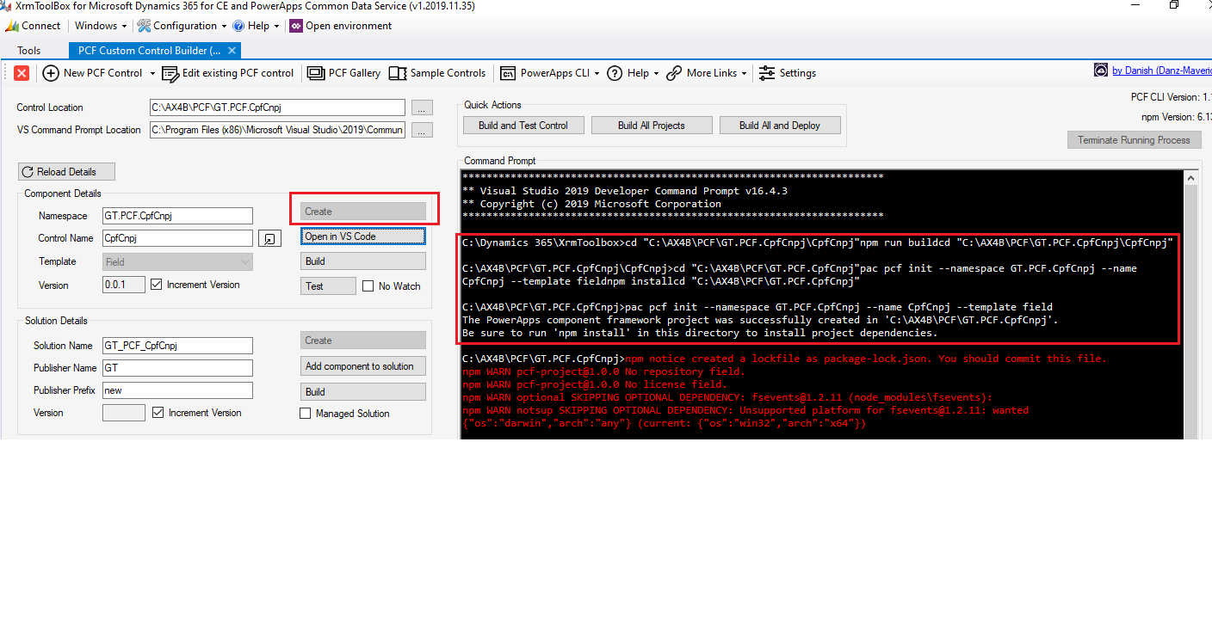Click the Control Name input field
The height and width of the screenshot is (626, 1212).
click(177, 238)
